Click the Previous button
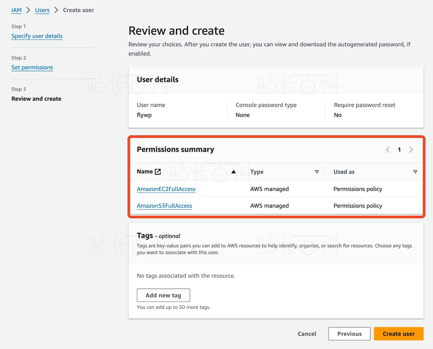 pyautogui.click(x=349, y=334)
